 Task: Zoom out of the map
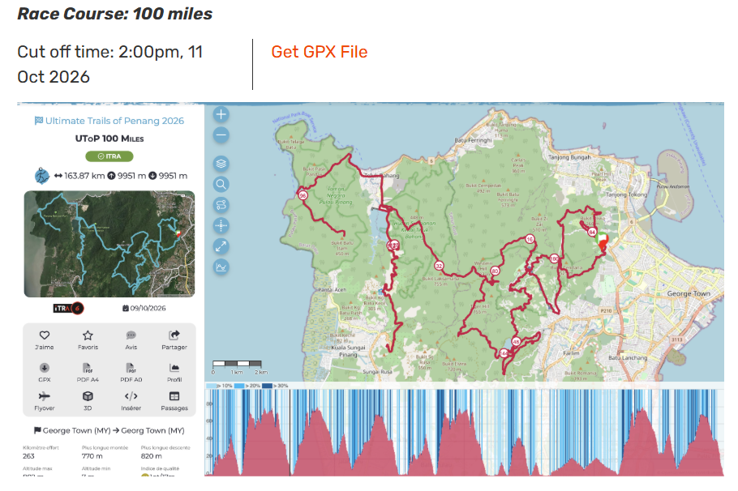[x=221, y=136]
